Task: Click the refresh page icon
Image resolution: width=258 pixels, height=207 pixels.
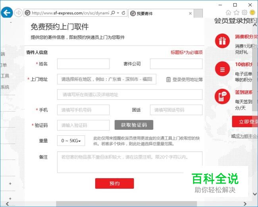Action: coord(123,13)
